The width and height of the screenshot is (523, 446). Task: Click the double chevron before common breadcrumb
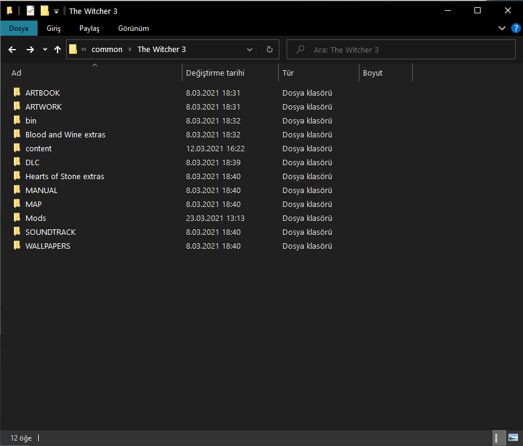tap(84, 49)
